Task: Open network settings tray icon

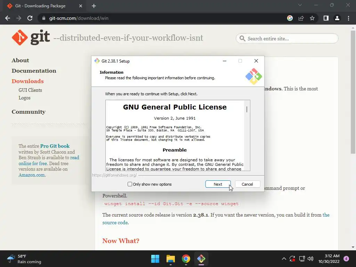Action: [x=302, y=259]
